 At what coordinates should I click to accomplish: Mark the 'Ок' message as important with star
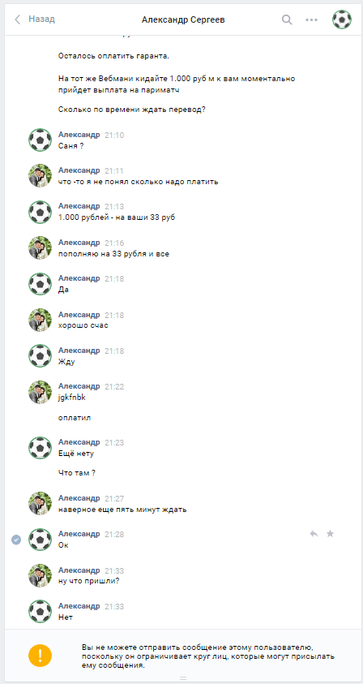point(330,534)
